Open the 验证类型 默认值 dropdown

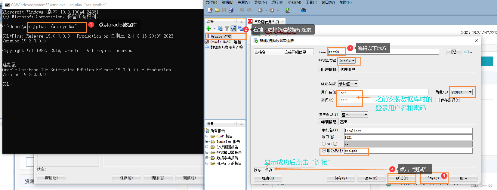click(x=348, y=84)
